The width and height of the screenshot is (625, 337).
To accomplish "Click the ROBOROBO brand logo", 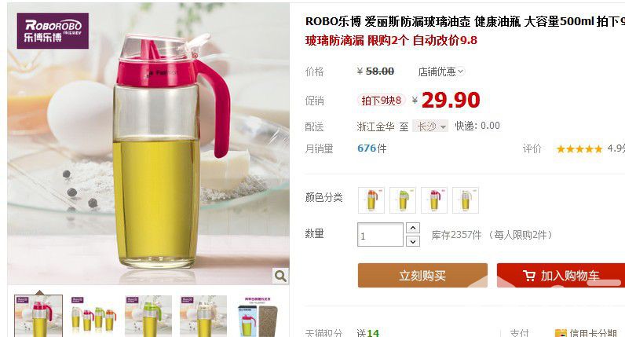I will click(x=53, y=31).
